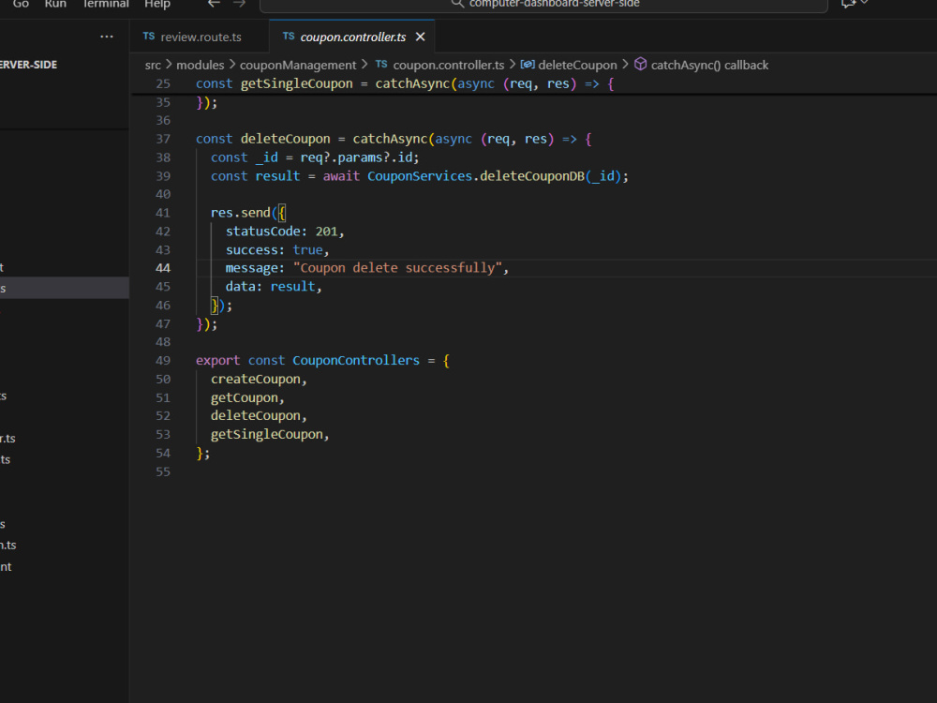Click data: result on line 45
The height and width of the screenshot is (703, 937).
point(270,287)
